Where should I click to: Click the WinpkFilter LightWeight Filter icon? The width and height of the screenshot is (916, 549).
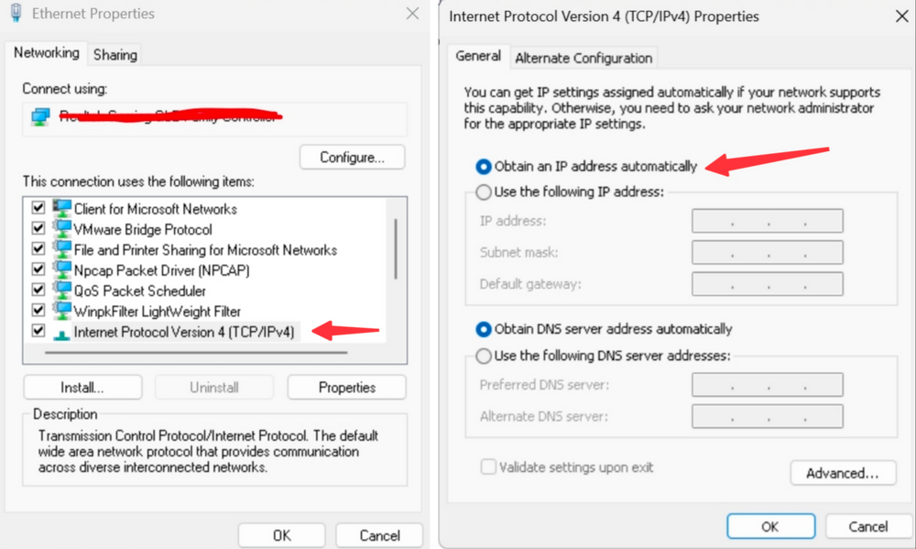click(x=62, y=312)
